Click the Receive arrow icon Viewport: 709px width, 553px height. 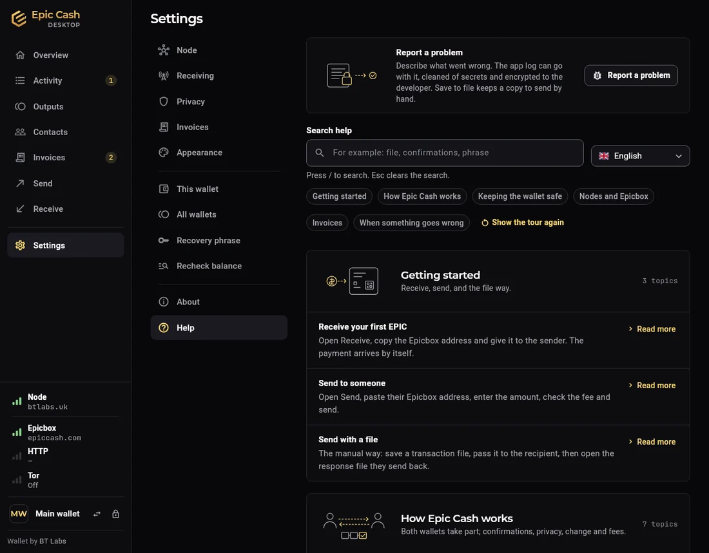coord(20,209)
